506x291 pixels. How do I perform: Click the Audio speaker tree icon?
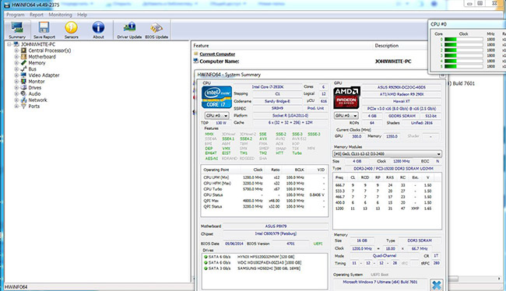tap(23, 93)
